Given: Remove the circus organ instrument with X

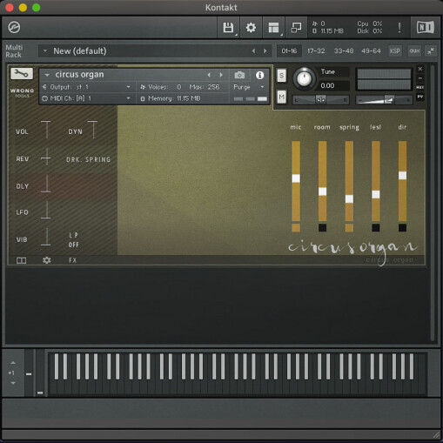Looking at the screenshot, I should coord(420,69).
